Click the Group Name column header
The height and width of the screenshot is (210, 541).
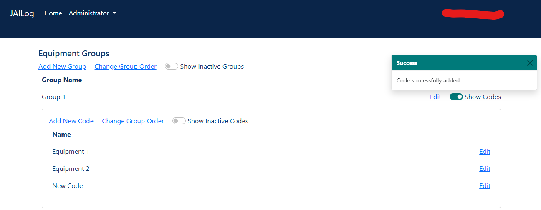coord(62,80)
